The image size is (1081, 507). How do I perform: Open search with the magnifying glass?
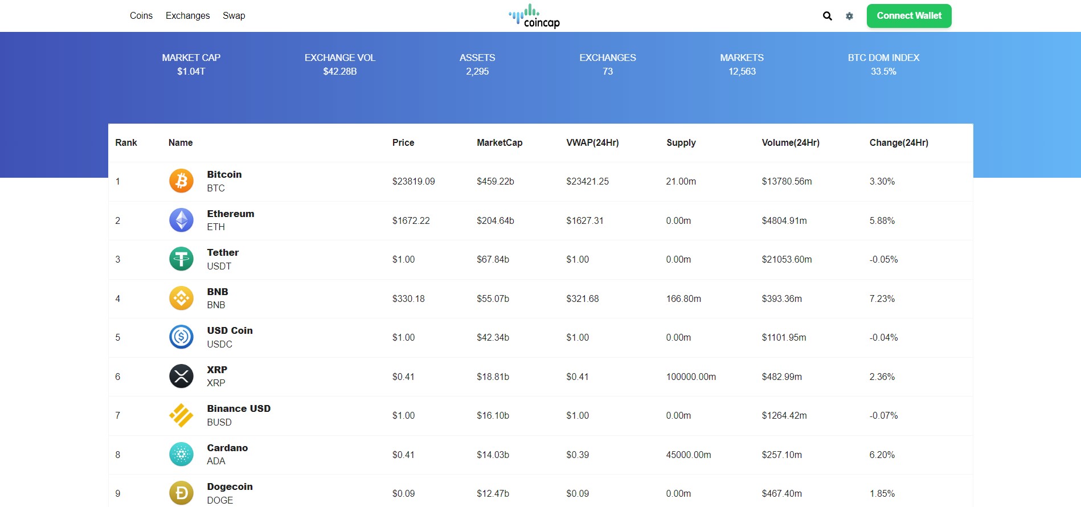[x=827, y=16]
